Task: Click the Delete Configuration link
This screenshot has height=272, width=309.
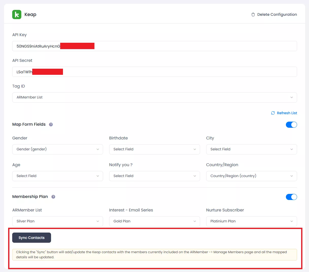Action: pos(277,15)
